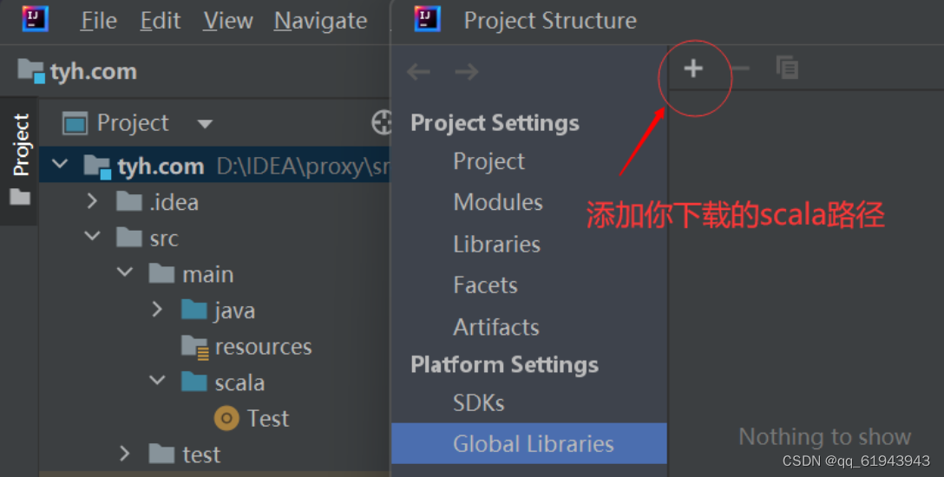Click the folder icon below Project tab
The image size is (944, 477).
(20, 197)
